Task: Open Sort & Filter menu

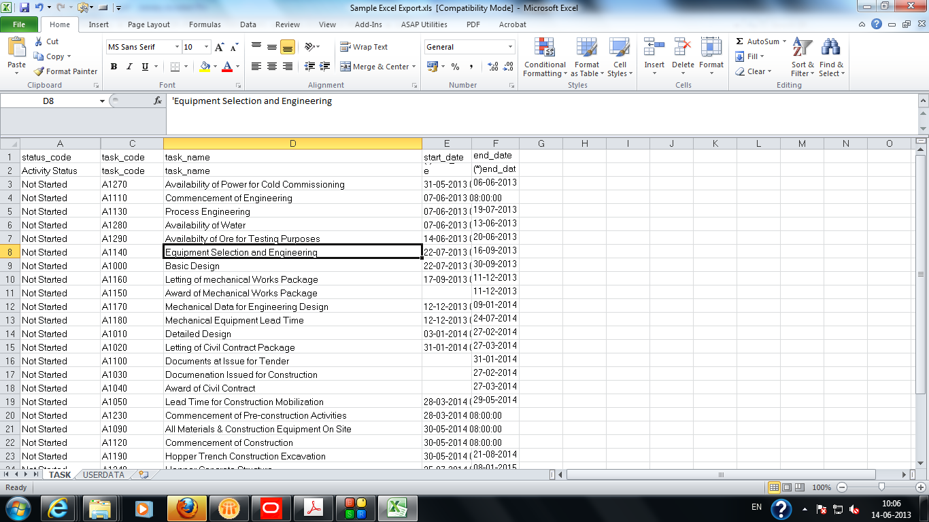Action: [x=803, y=58]
